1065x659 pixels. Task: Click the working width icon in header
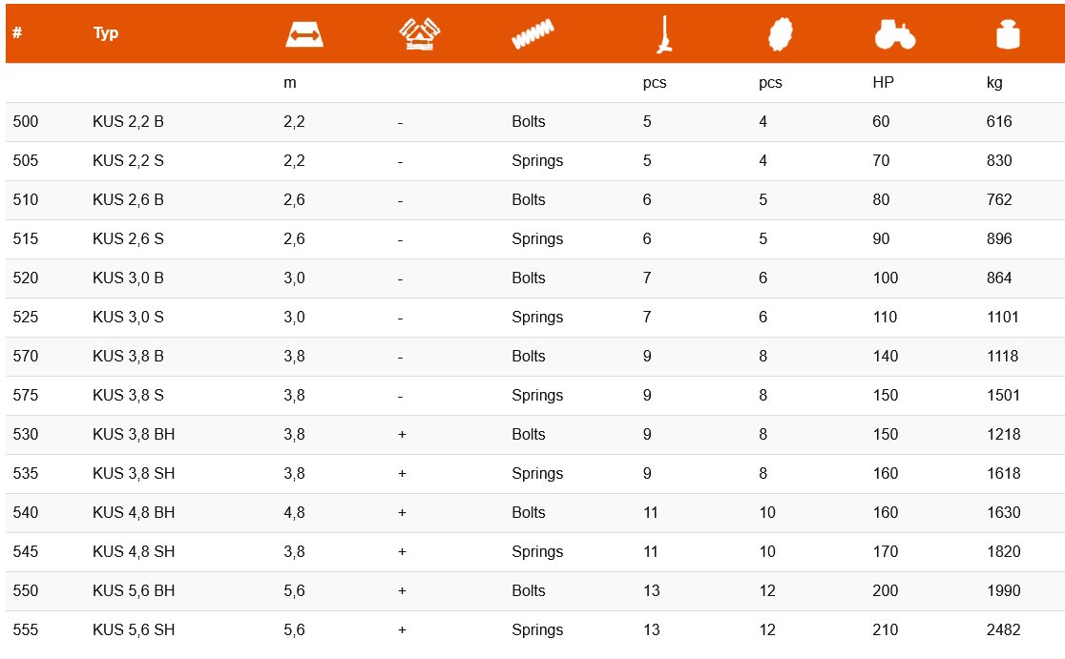[304, 34]
